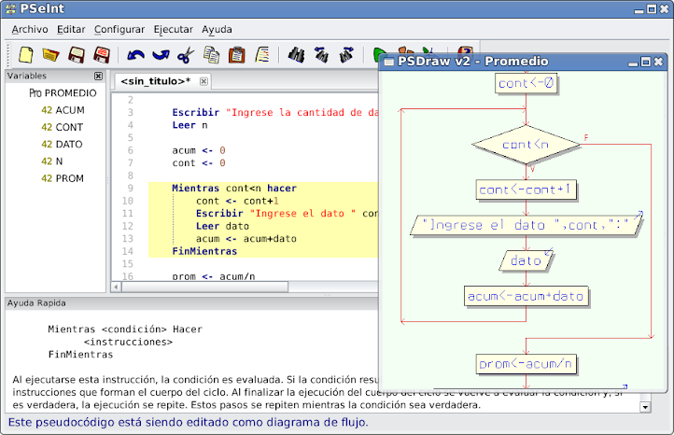Click line number 12 in the gutter

coord(128,226)
